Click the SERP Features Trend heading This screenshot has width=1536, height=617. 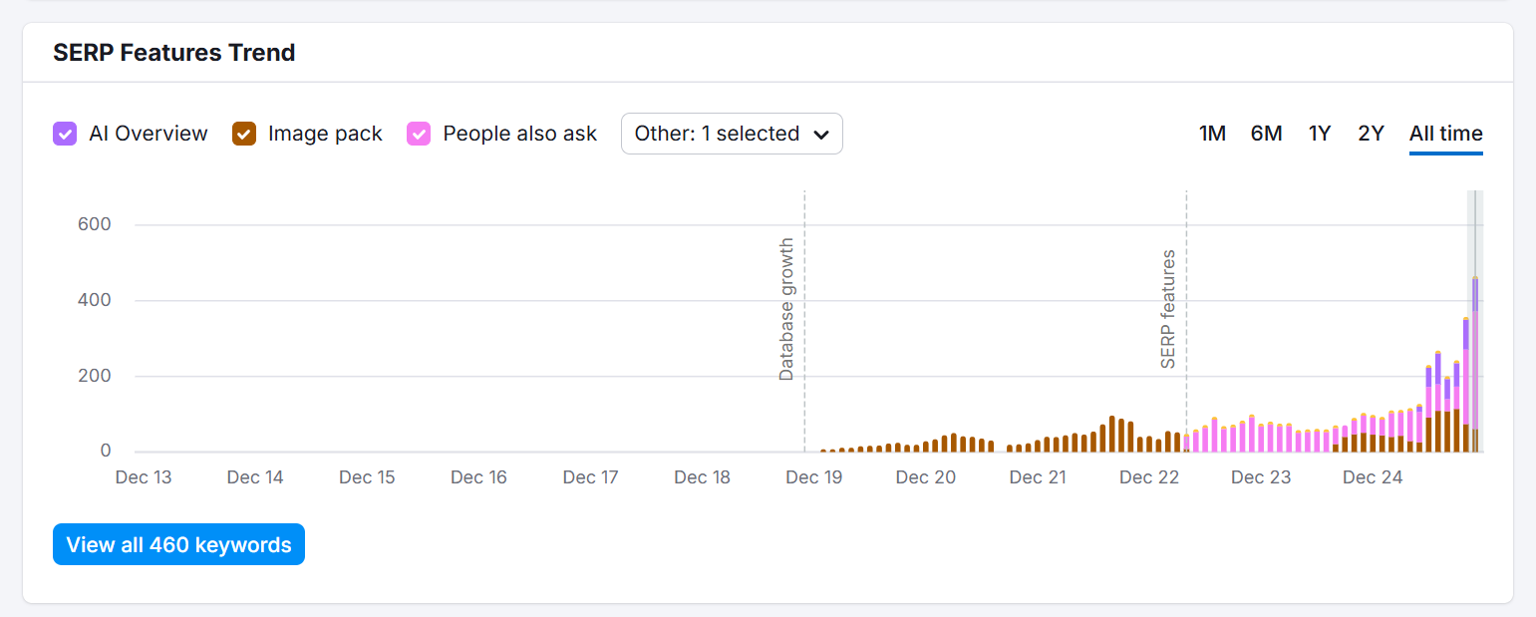[x=174, y=53]
